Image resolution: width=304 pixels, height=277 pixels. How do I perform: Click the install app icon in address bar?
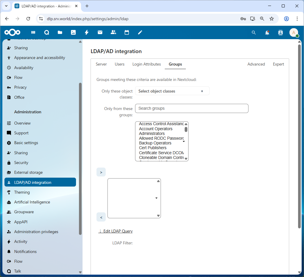tap(253, 19)
